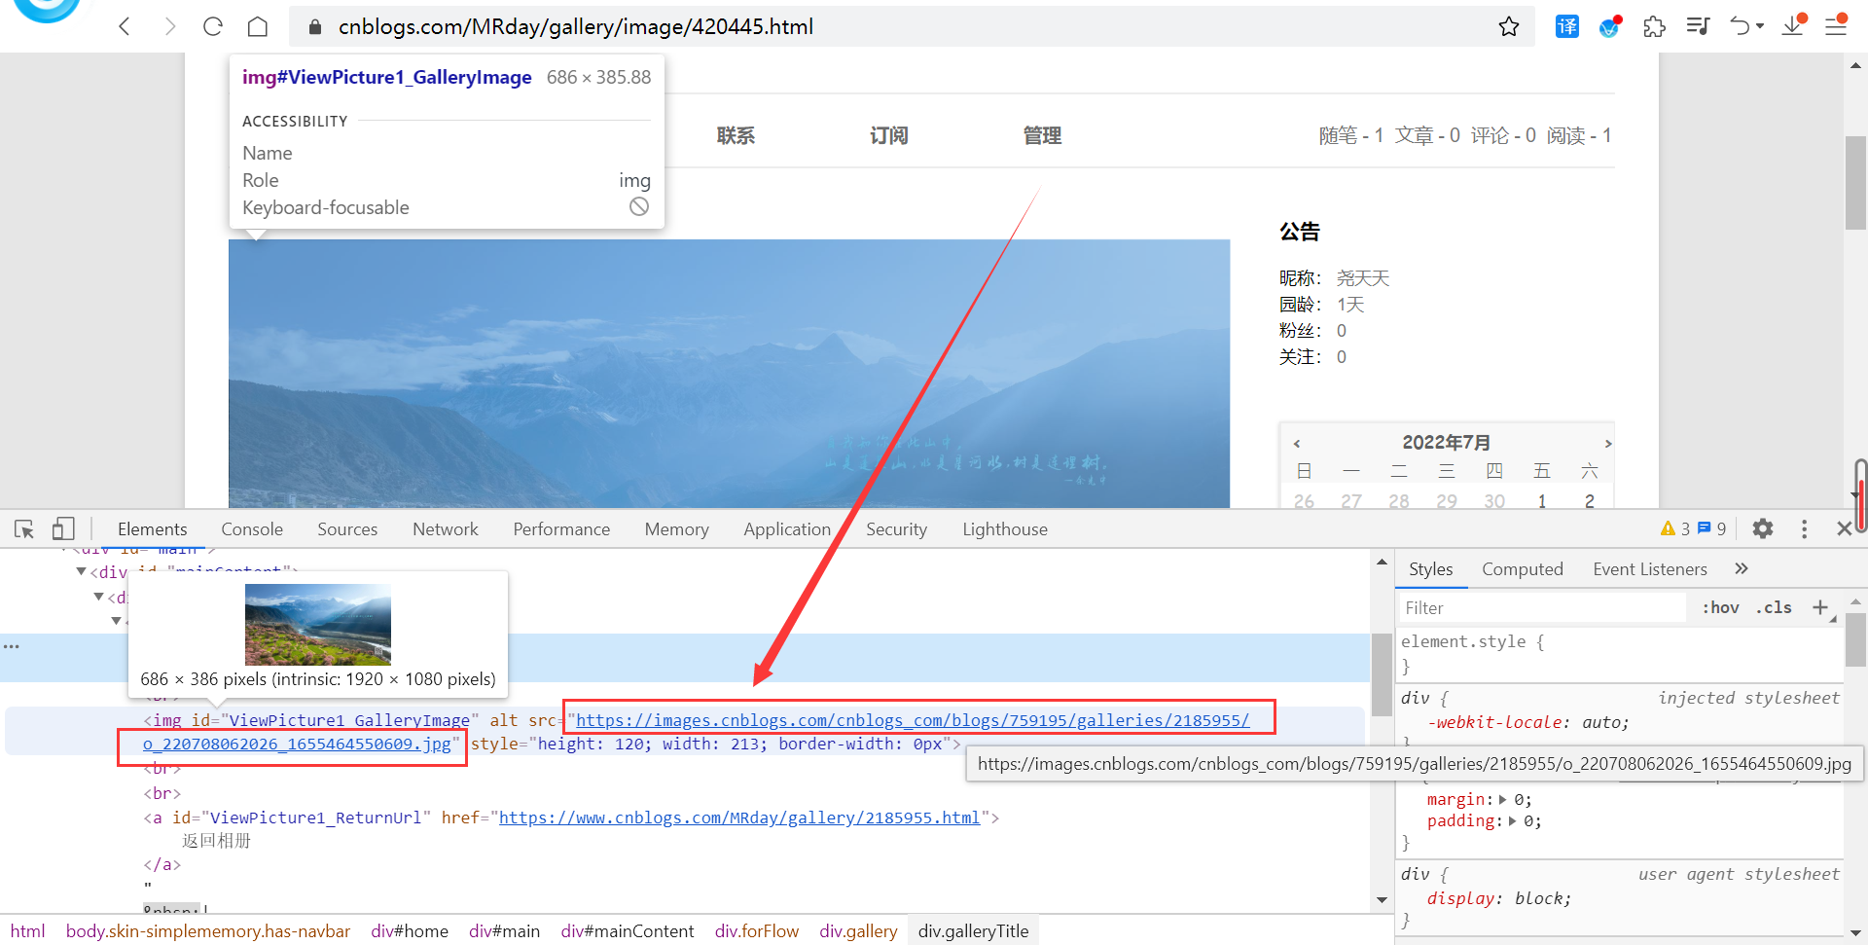
Task: Show more Styles pane tabs chevron
Action: pyautogui.click(x=1741, y=568)
